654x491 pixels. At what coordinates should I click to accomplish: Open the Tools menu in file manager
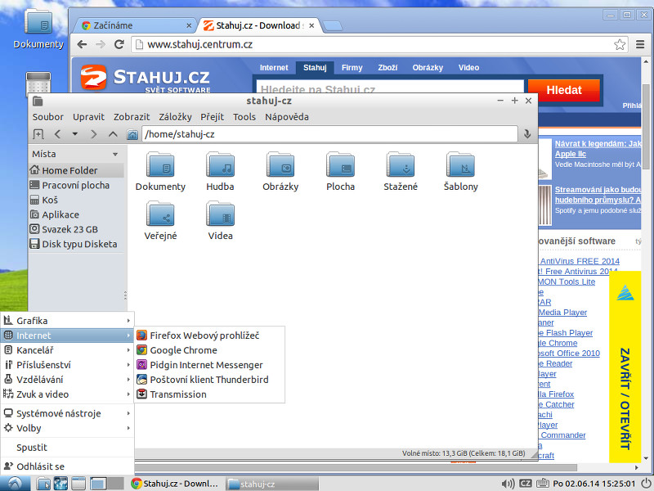244,117
